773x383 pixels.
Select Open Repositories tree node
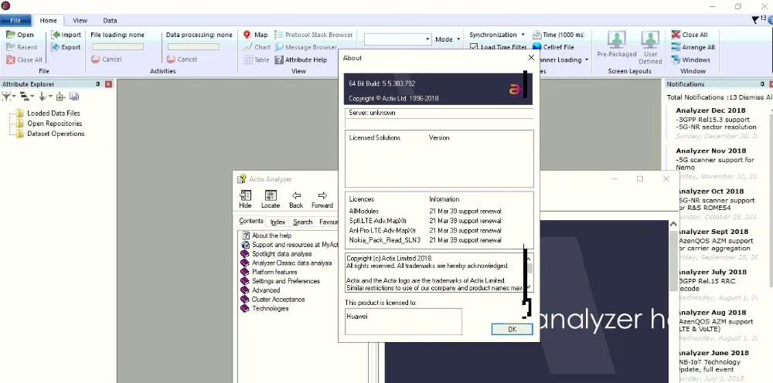(49, 124)
